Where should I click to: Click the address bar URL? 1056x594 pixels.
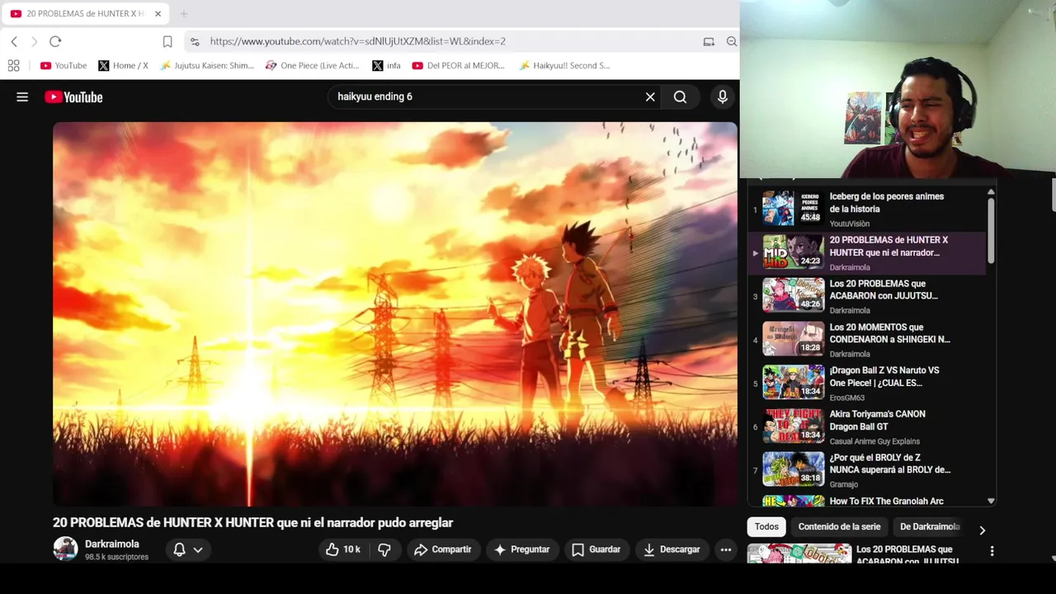(357, 41)
